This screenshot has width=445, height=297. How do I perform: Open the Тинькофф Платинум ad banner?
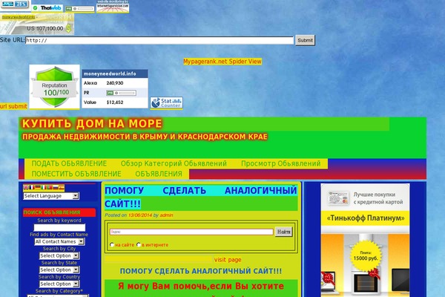click(x=365, y=240)
